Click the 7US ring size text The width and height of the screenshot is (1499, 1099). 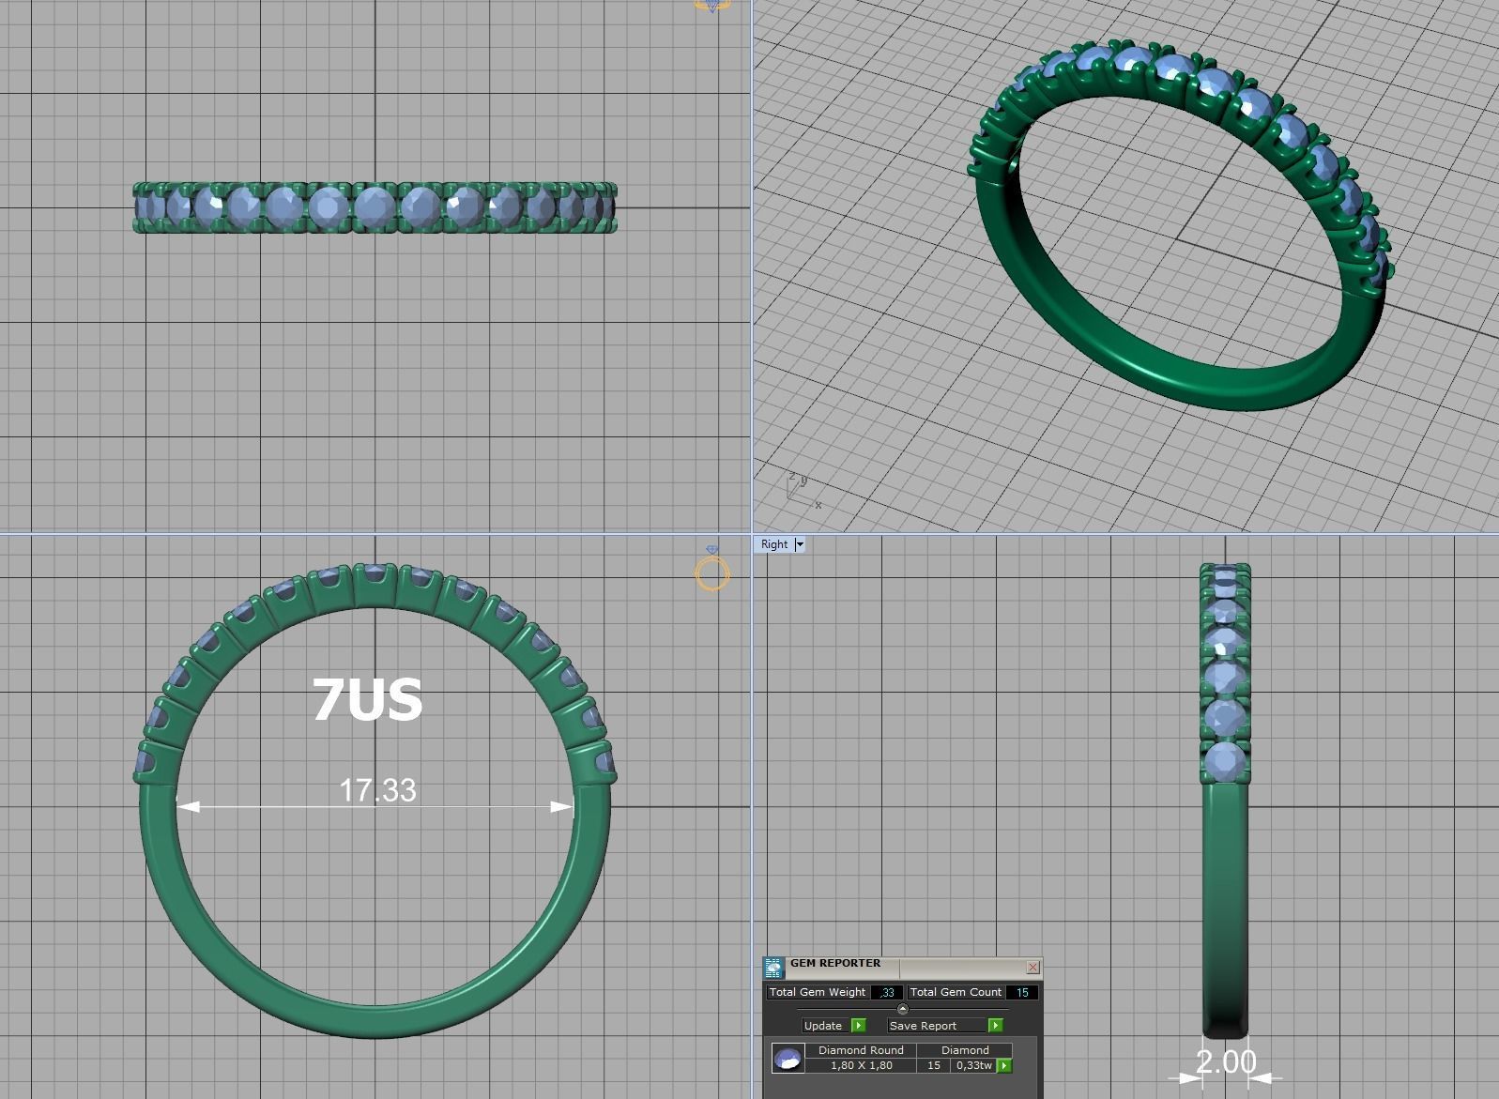[367, 700]
